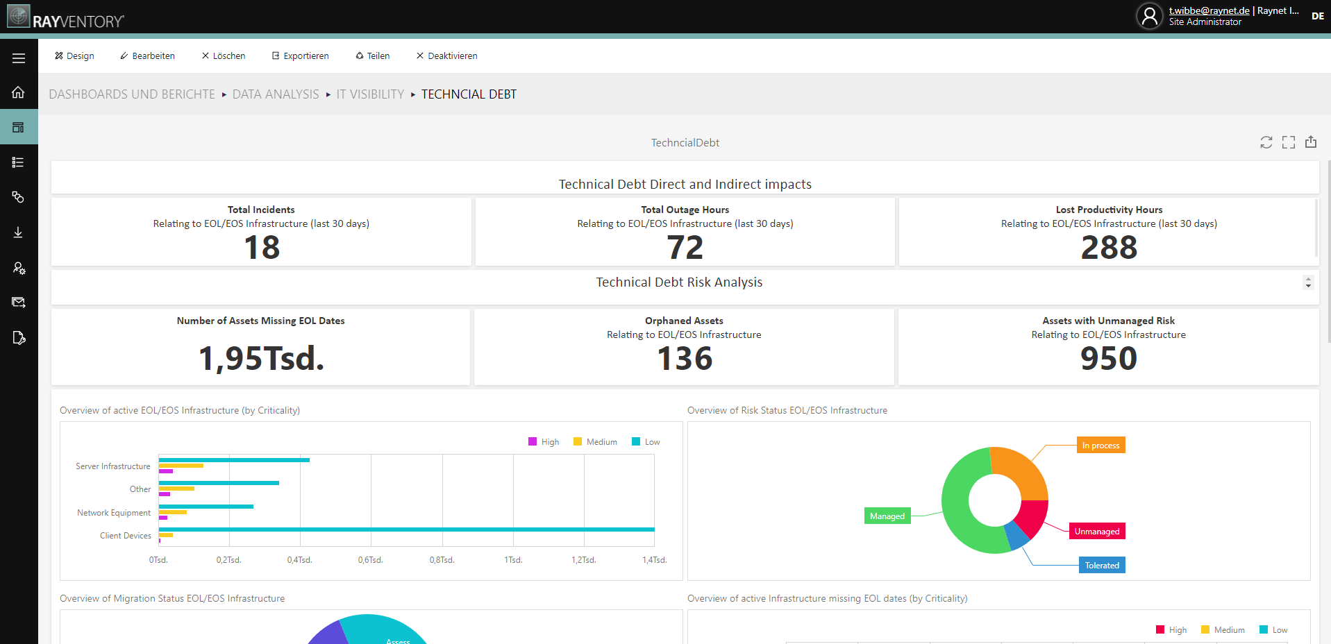This screenshot has height=644, width=1331.
Task: Go to the Home page via sidebar
Action: point(18,92)
